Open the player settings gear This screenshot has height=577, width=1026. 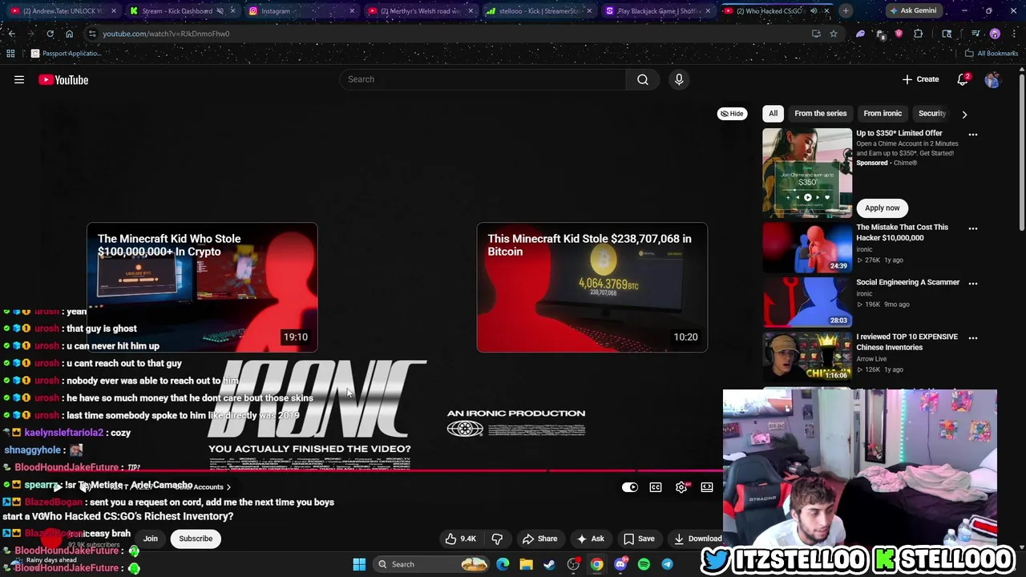click(x=681, y=487)
